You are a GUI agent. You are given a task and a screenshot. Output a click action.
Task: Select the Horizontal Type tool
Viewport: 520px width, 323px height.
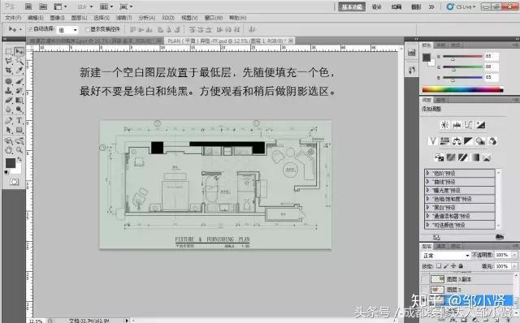tap(19, 121)
